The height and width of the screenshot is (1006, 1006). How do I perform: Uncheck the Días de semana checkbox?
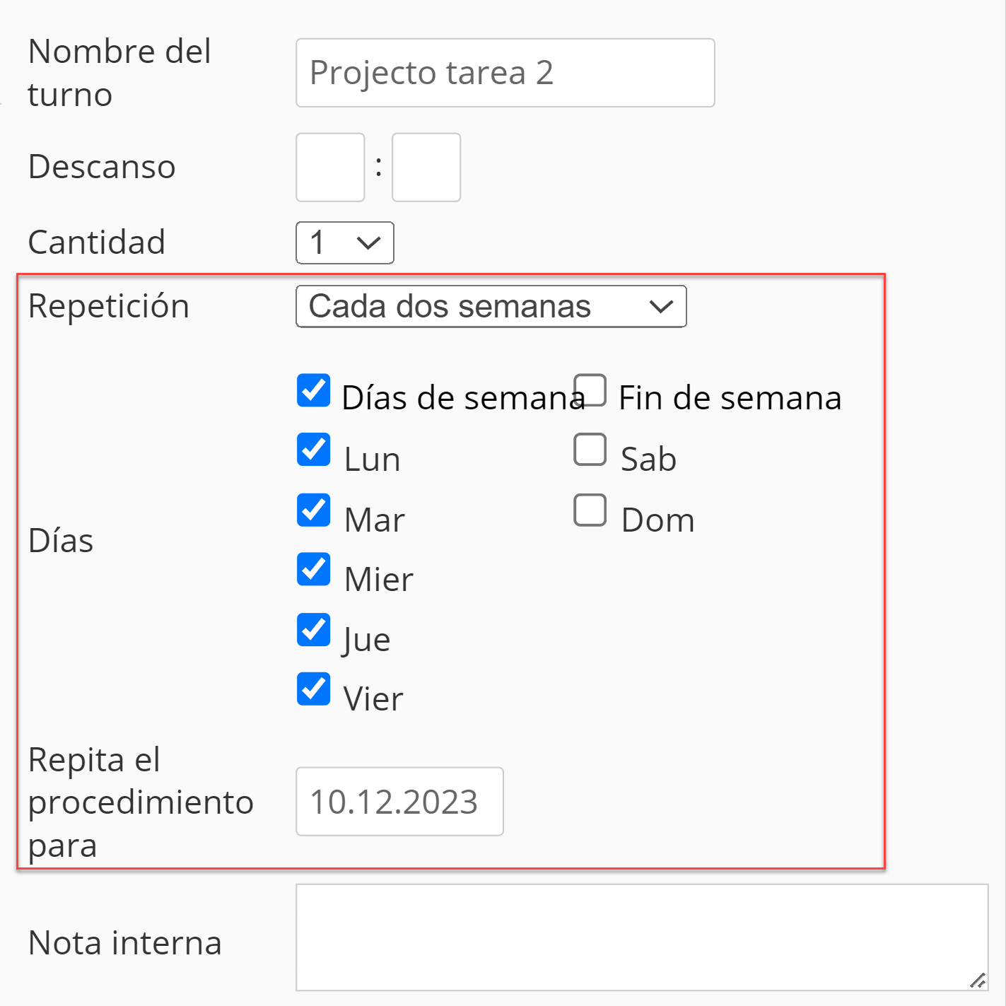313,390
